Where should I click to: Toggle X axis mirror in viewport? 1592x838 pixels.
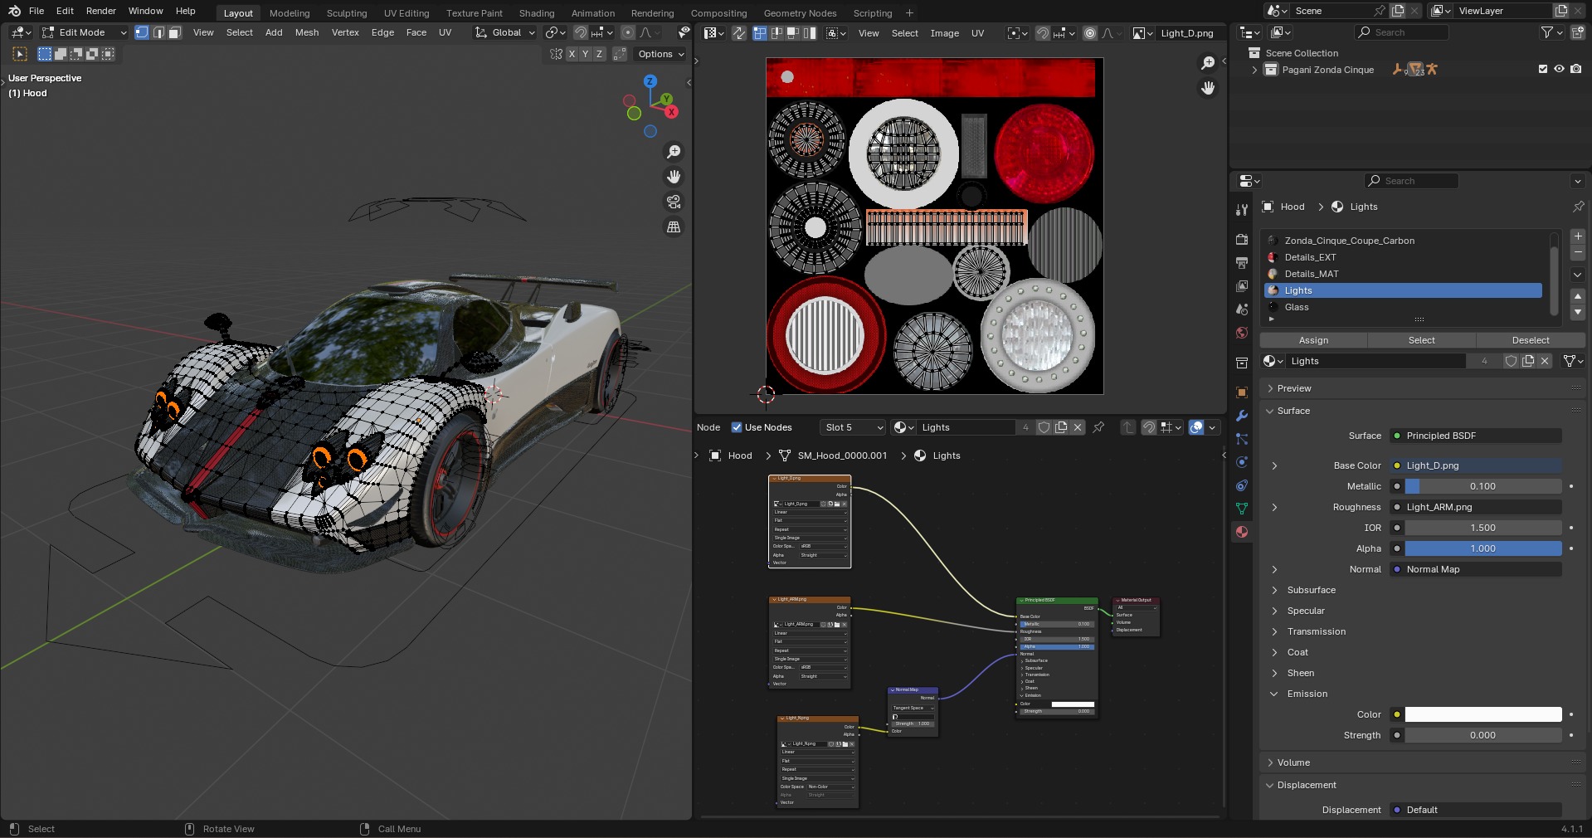(x=571, y=54)
